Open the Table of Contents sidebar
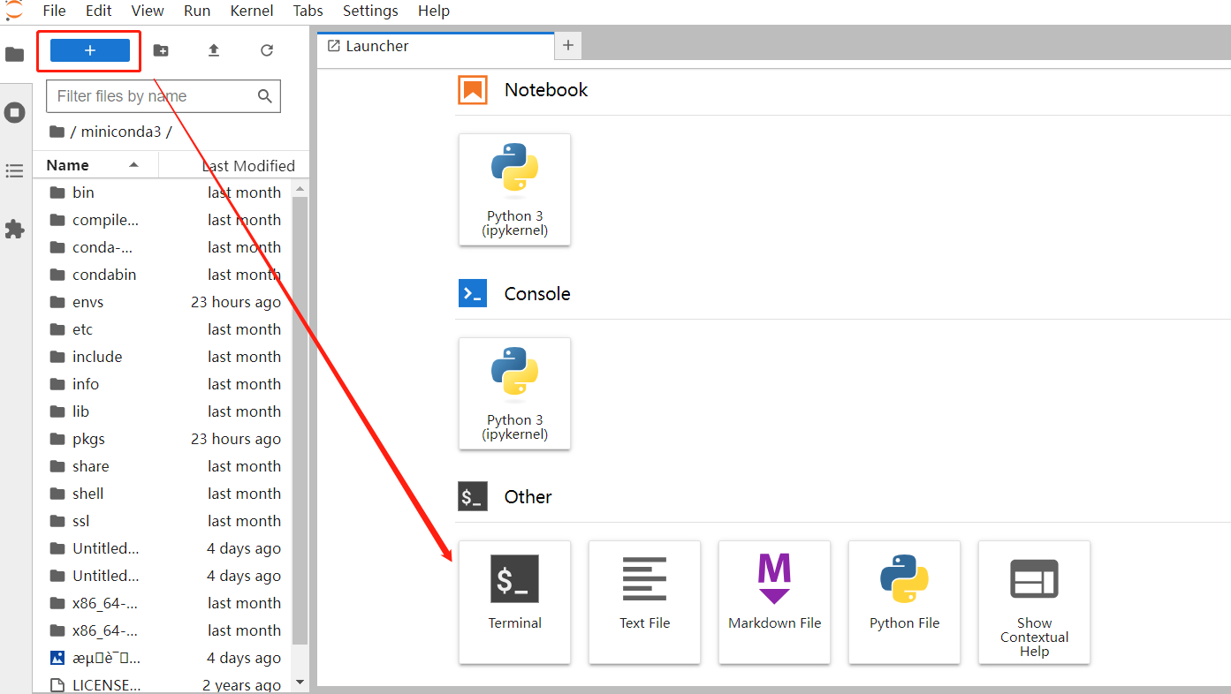This screenshot has width=1231, height=694. [x=14, y=170]
